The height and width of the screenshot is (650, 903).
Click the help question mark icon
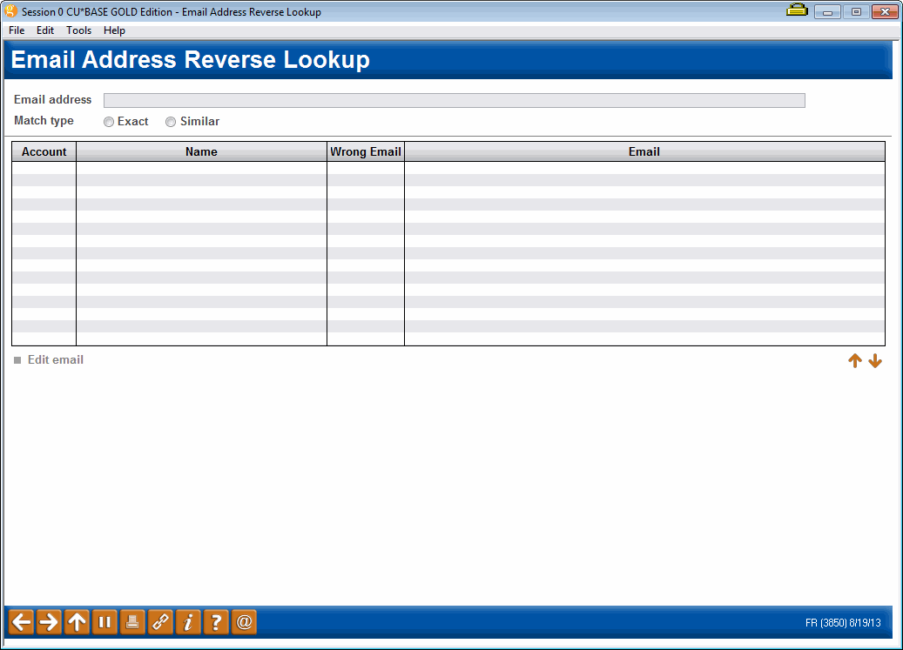[216, 621]
